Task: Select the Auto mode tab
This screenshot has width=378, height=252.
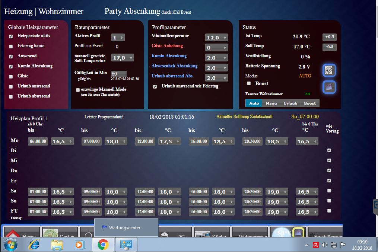Action: [x=254, y=103]
